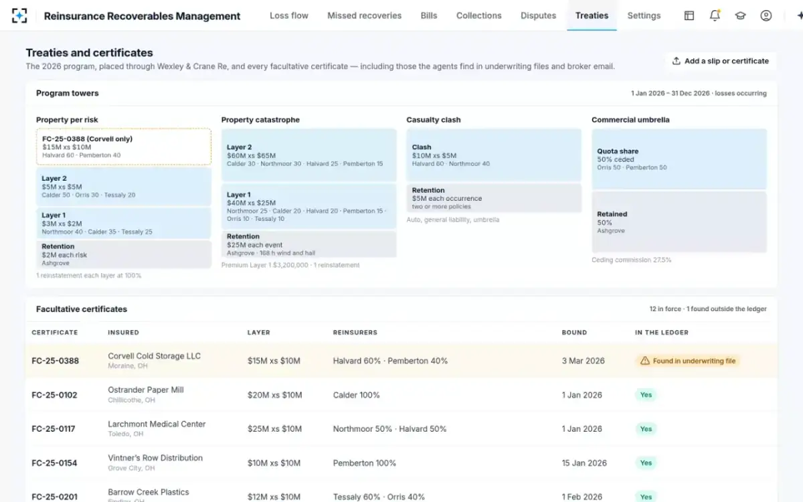Select the Quota share 50% ceded block
This screenshot has width=803, height=502.
(x=679, y=159)
